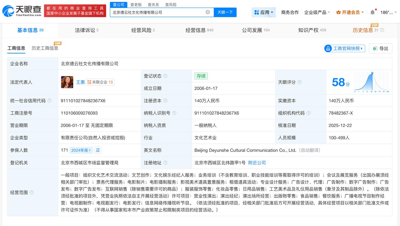The height and width of the screenshot is (226, 400).
Task: Open the 应用 dropdown menu
Action: click(263, 13)
